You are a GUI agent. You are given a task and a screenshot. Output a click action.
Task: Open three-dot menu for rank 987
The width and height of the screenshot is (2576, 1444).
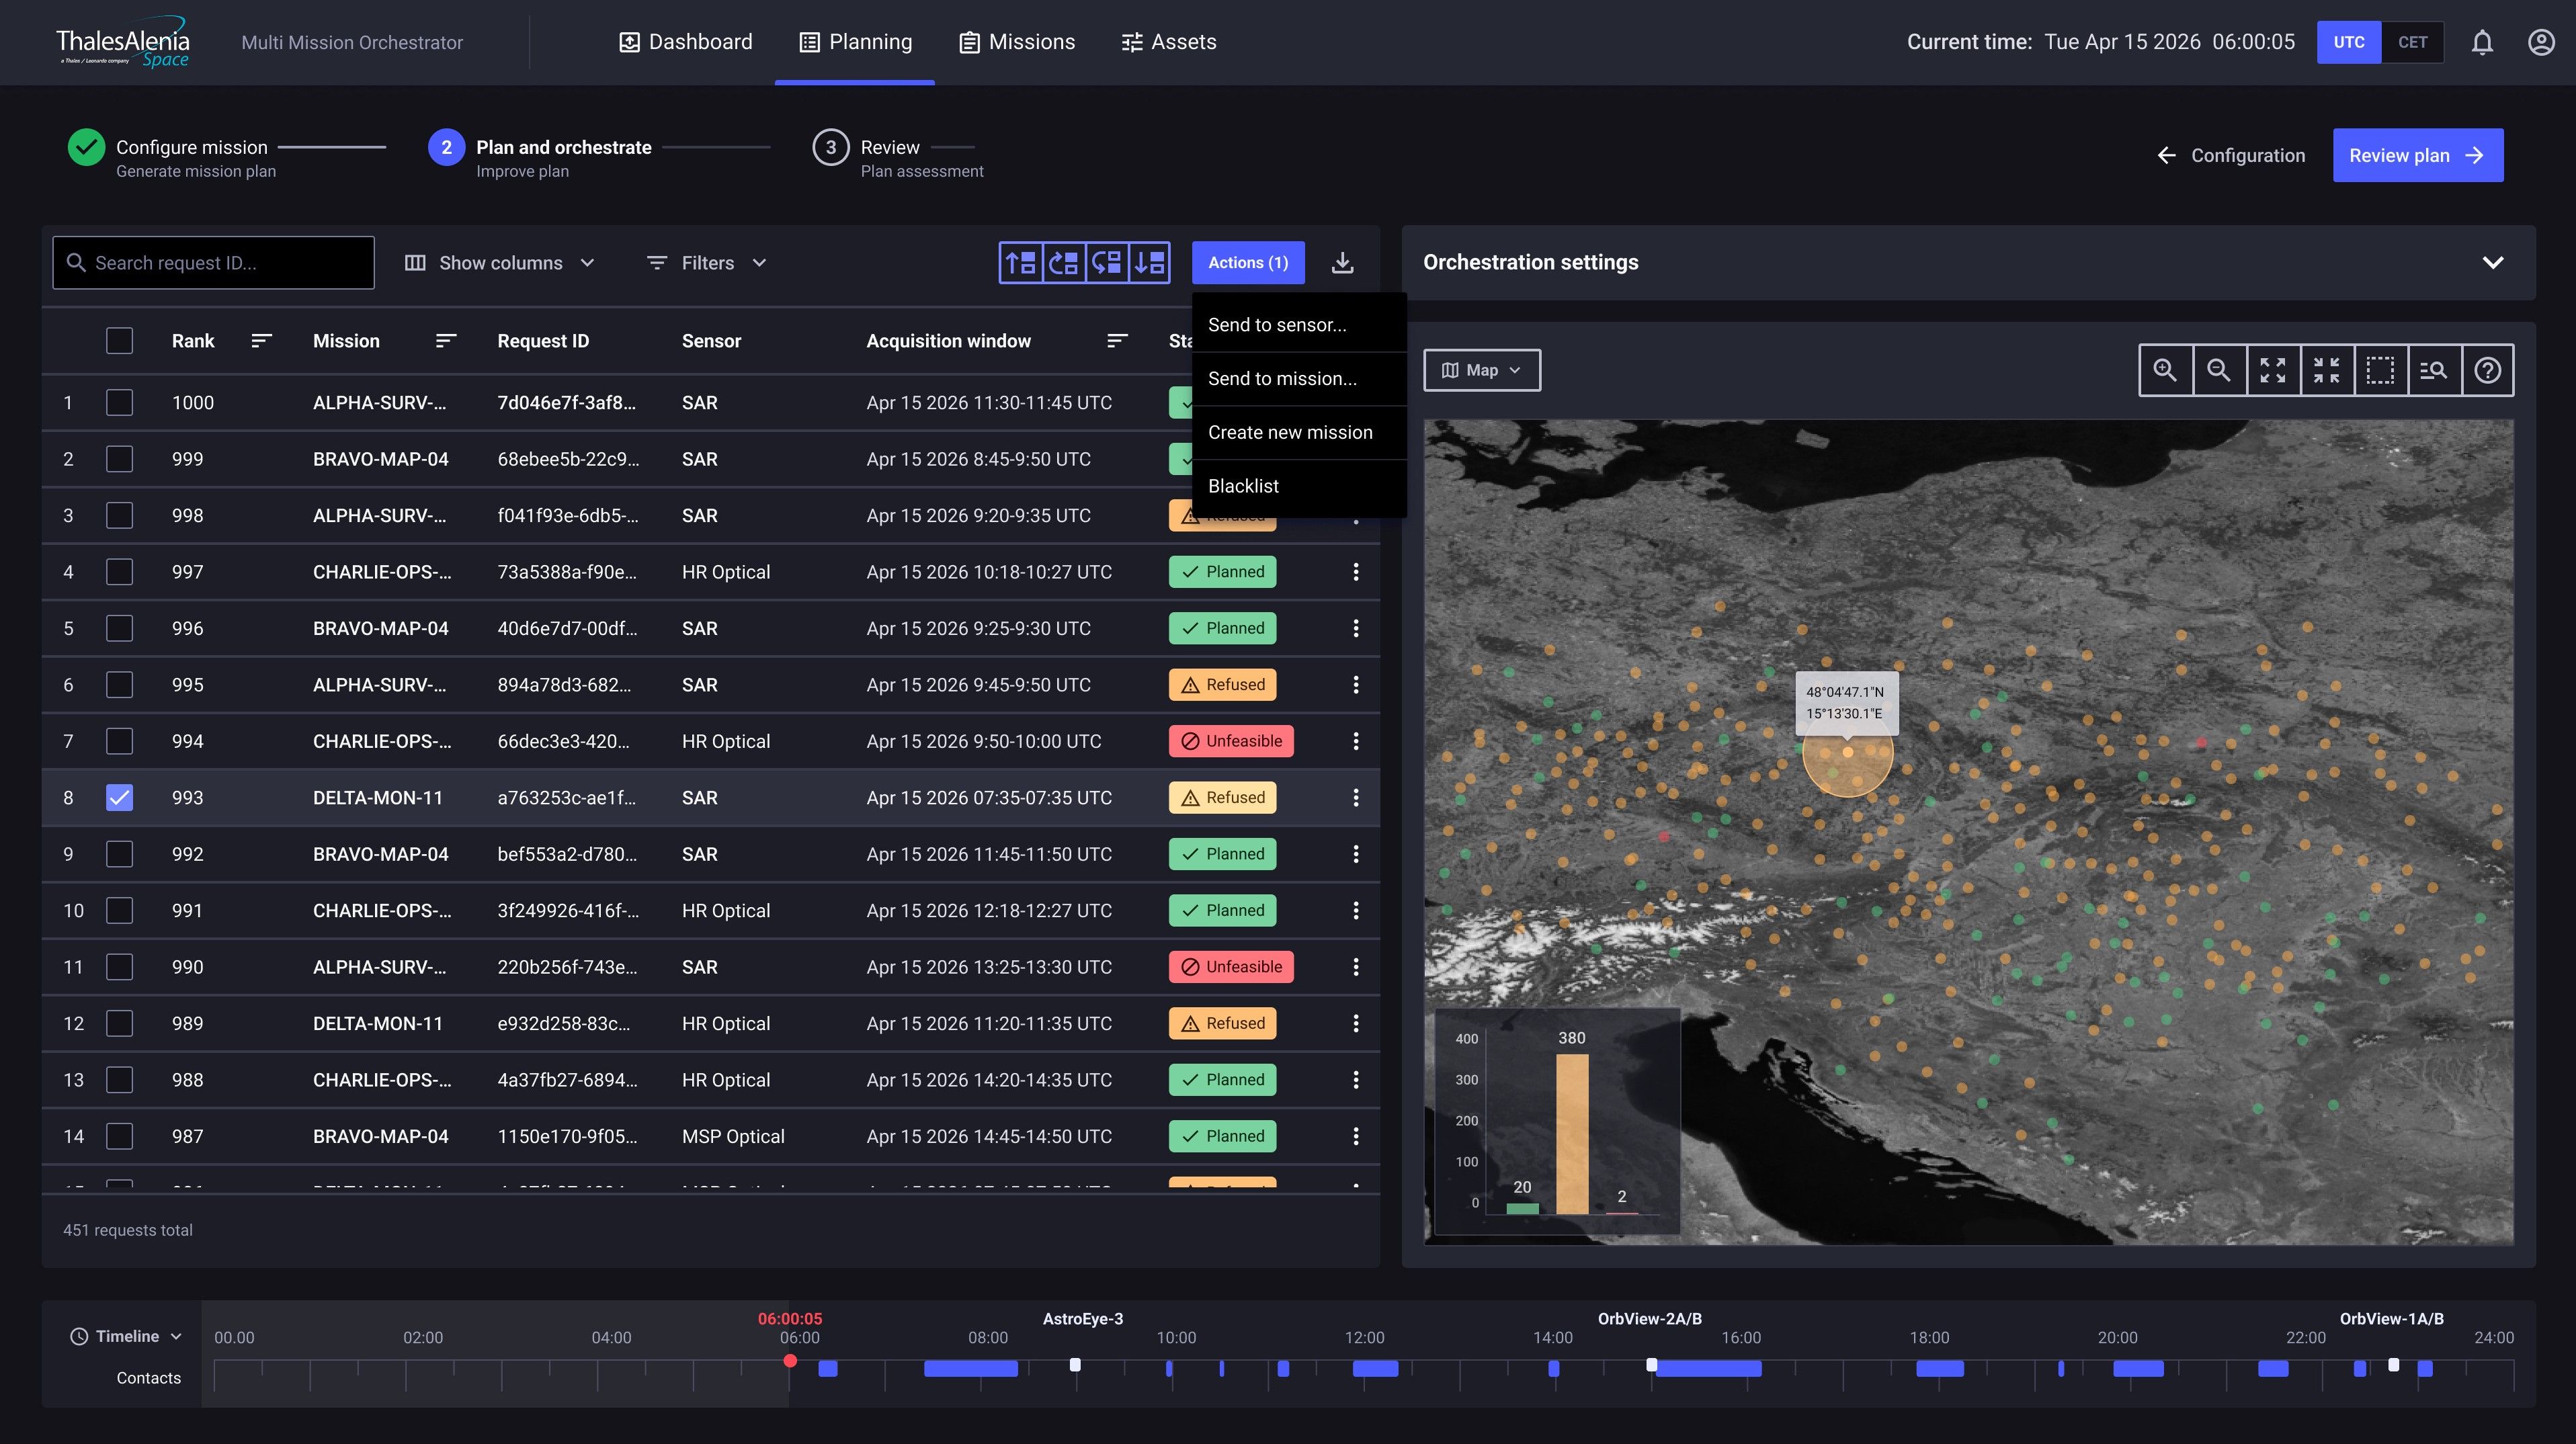point(1356,1136)
